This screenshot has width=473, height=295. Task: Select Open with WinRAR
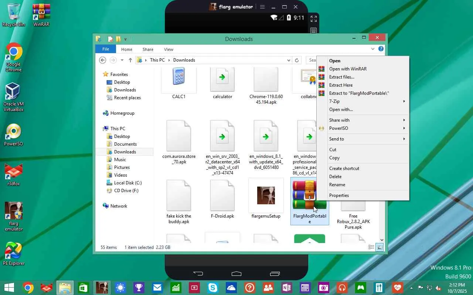click(363, 69)
